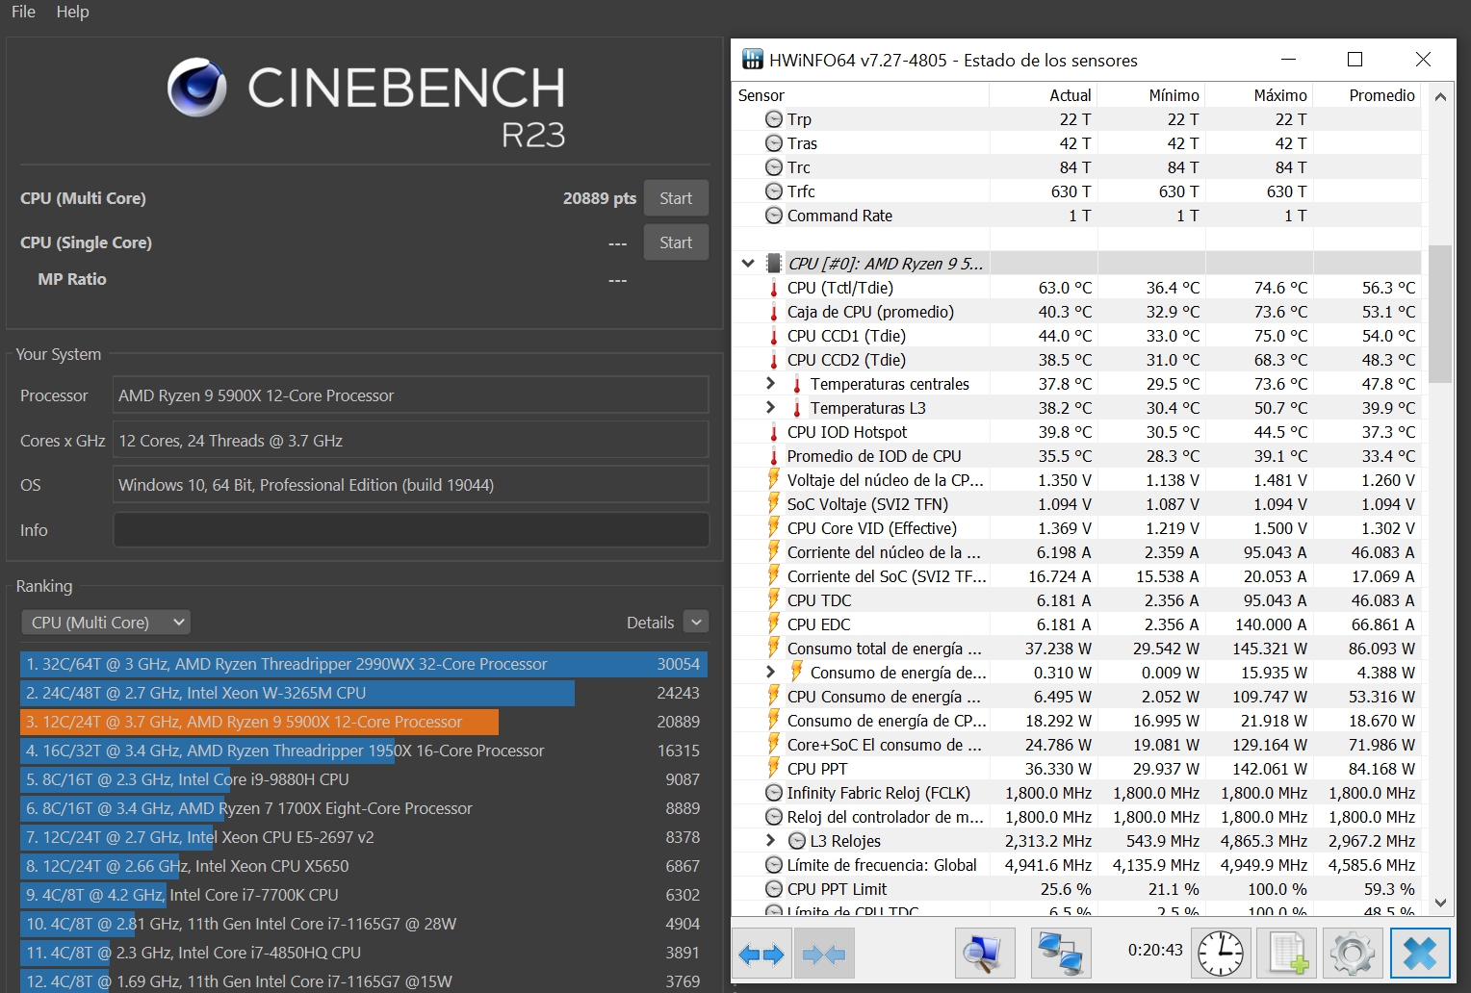Reset the elapsed time clock icon
1471x993 pixels.
click(x=1220, y=954)
